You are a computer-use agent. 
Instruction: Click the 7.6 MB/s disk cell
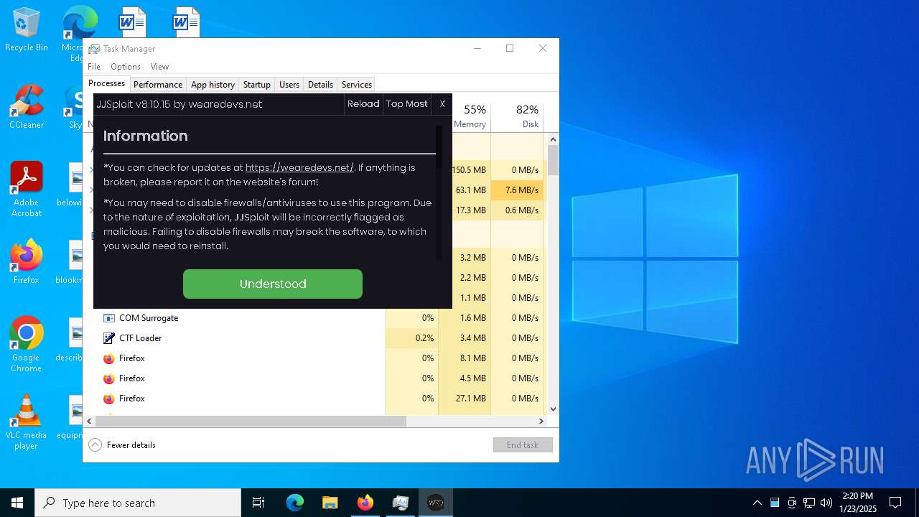click(517, 190)
